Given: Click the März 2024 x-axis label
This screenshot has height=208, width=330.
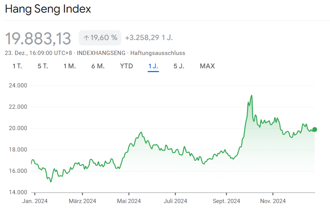Looking at the screenshot, I should click(x=82, y=201).
